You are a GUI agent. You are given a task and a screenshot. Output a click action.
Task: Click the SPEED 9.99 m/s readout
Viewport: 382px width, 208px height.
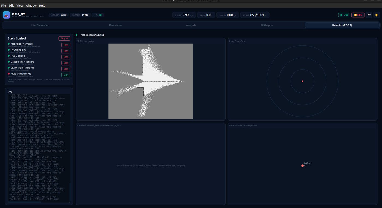pos(184,15)
